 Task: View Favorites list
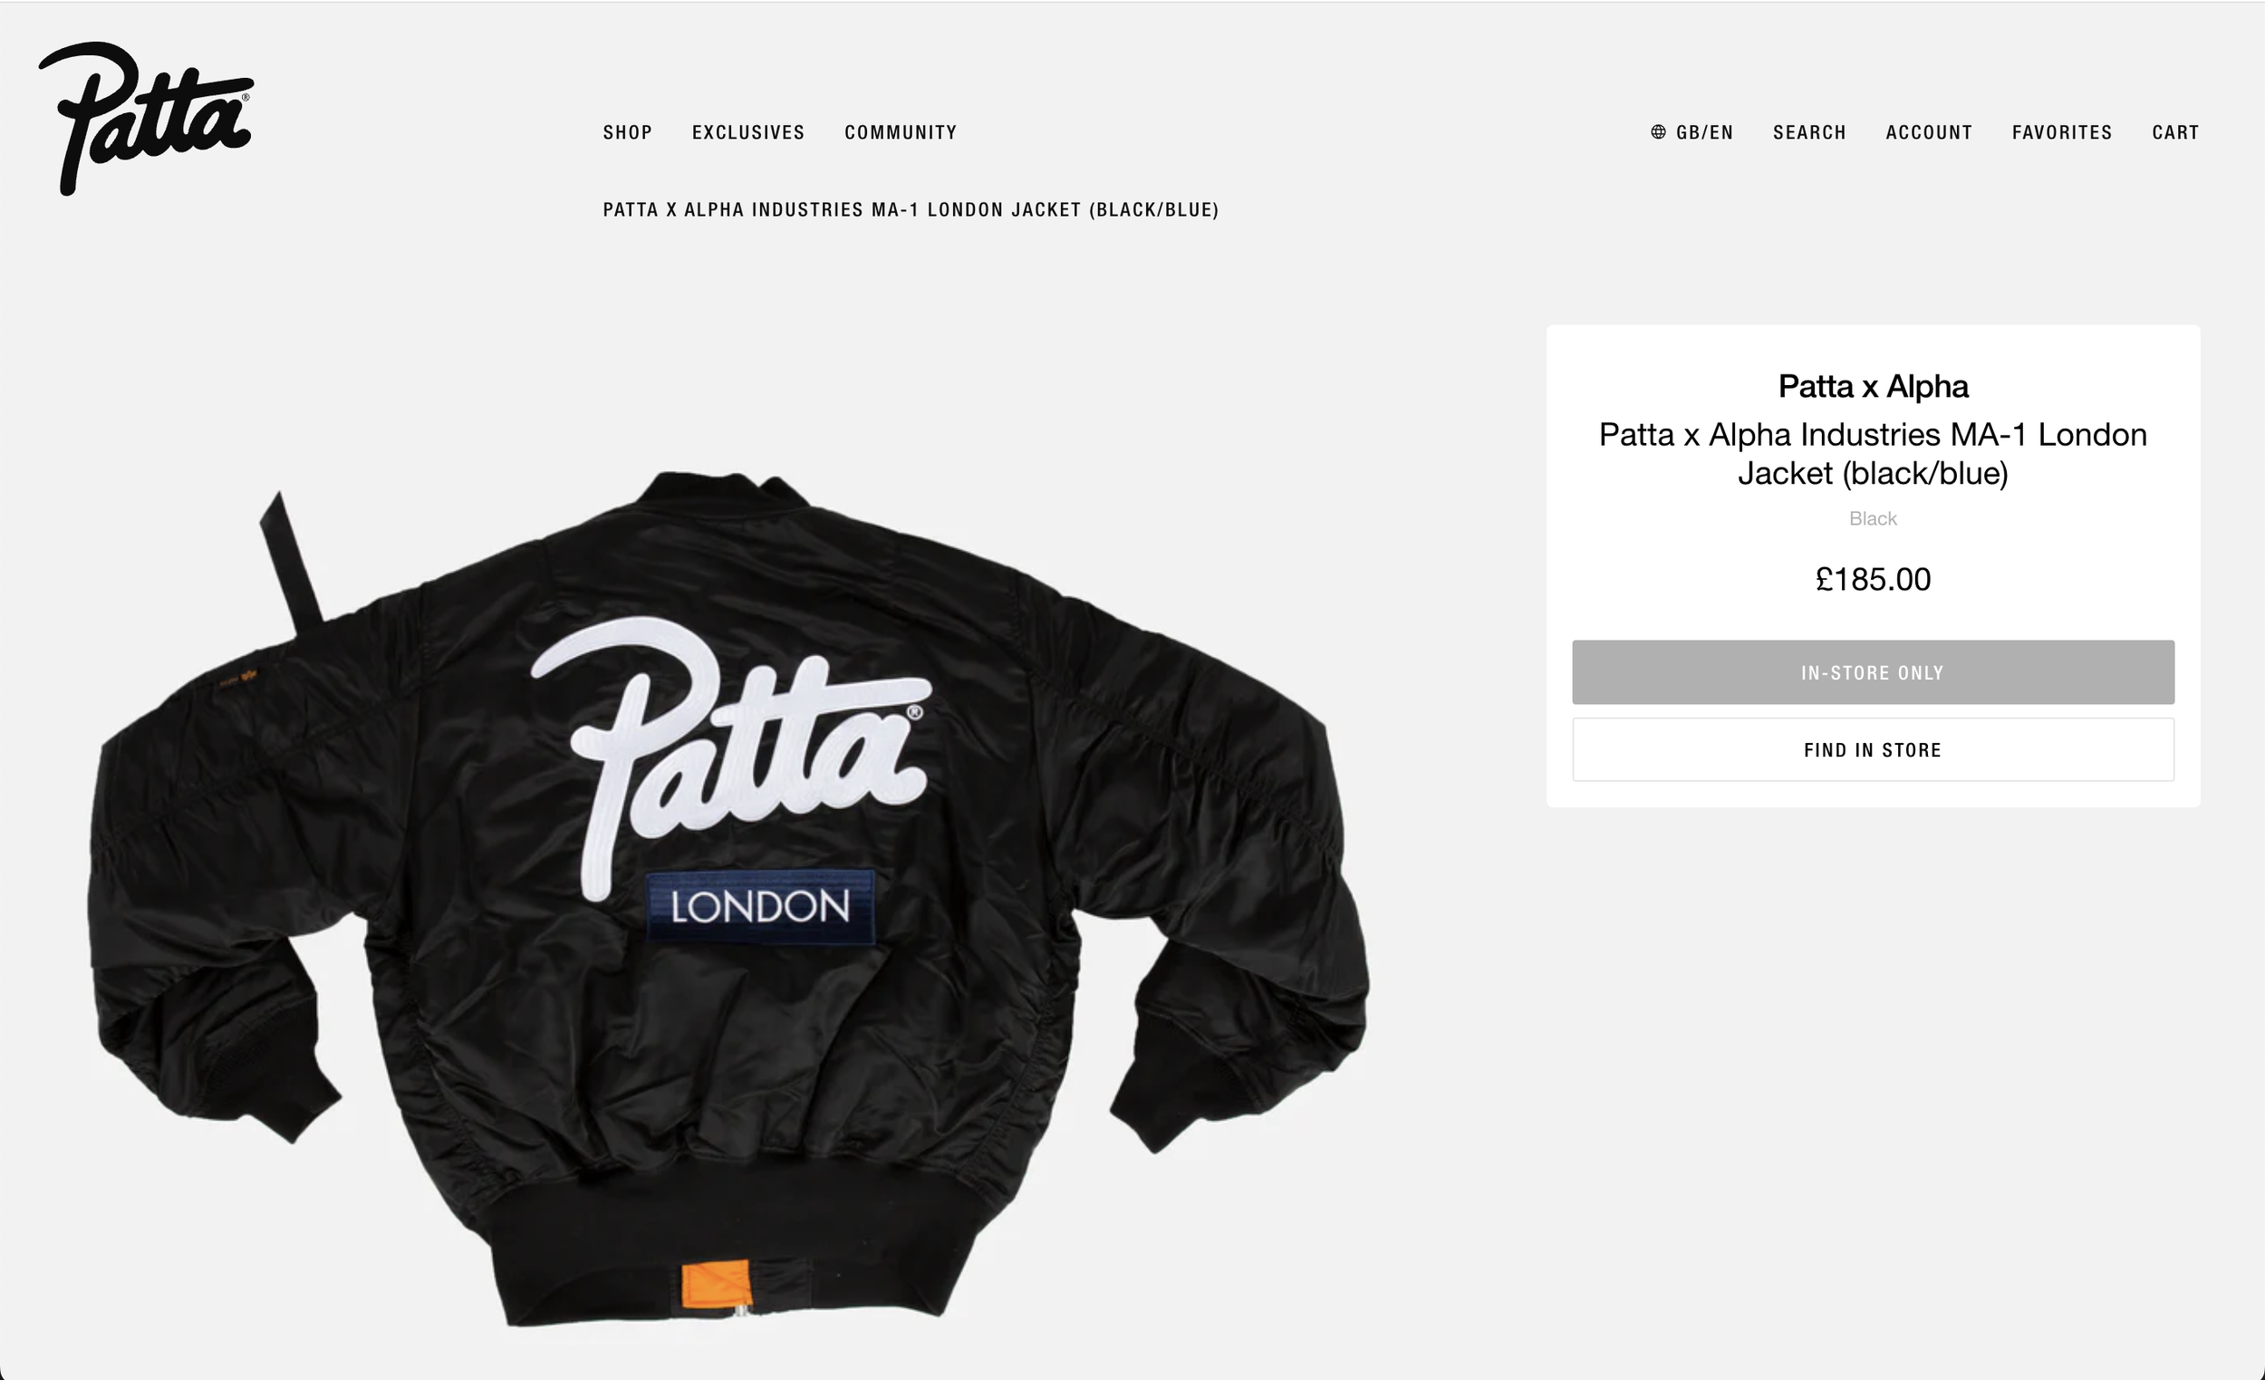[x=2062, y=132]
